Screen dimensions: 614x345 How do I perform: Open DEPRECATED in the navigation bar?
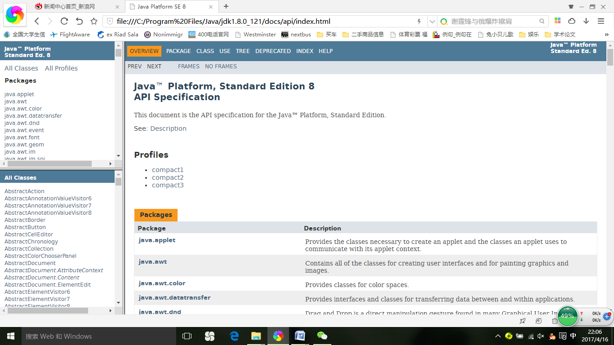click(273, 51)
